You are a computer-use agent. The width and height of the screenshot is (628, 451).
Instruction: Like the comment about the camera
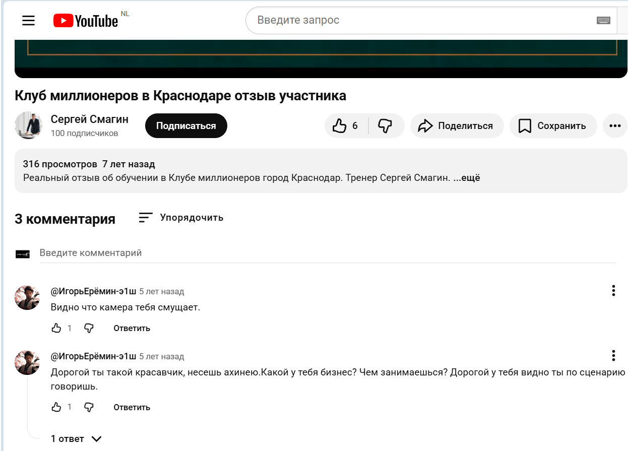tap(56, 329)
